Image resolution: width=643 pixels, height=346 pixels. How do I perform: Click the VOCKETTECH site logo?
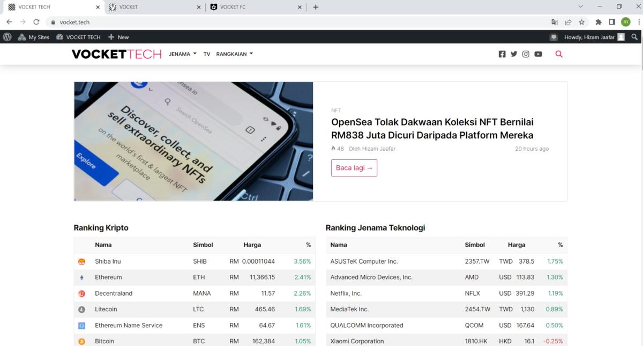coord(116,54)
